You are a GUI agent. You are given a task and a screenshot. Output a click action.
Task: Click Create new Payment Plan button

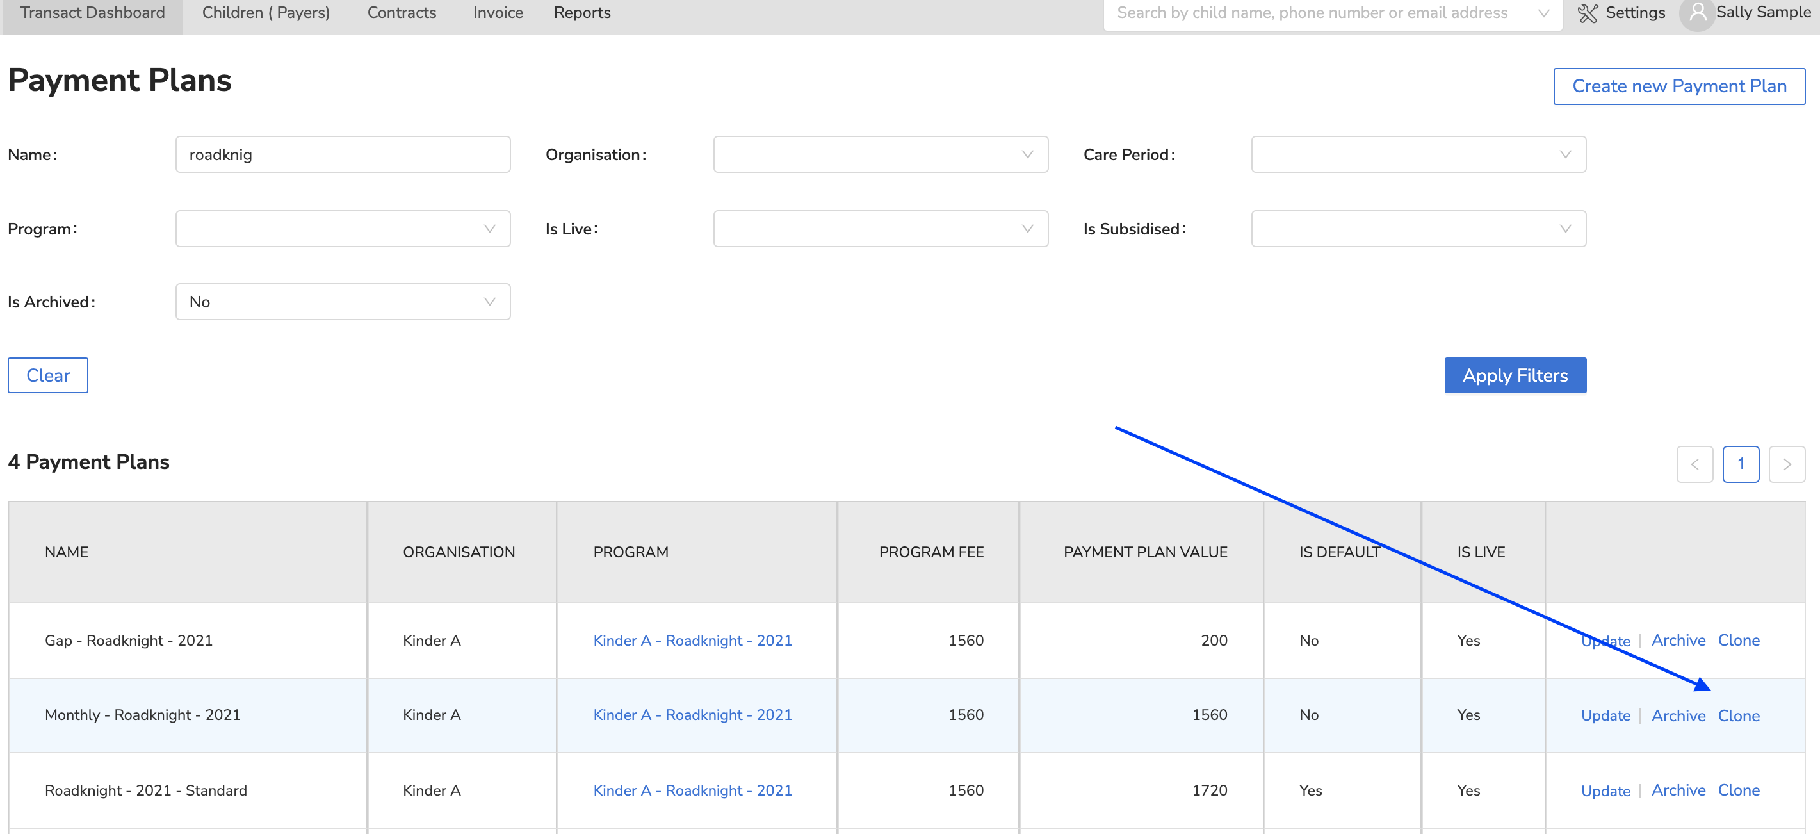tap(1678, 86)
